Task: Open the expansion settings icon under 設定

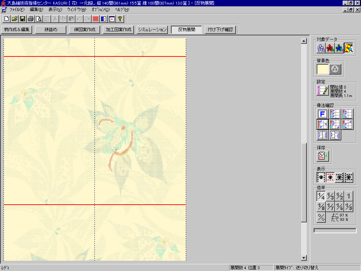Action: 323,90
